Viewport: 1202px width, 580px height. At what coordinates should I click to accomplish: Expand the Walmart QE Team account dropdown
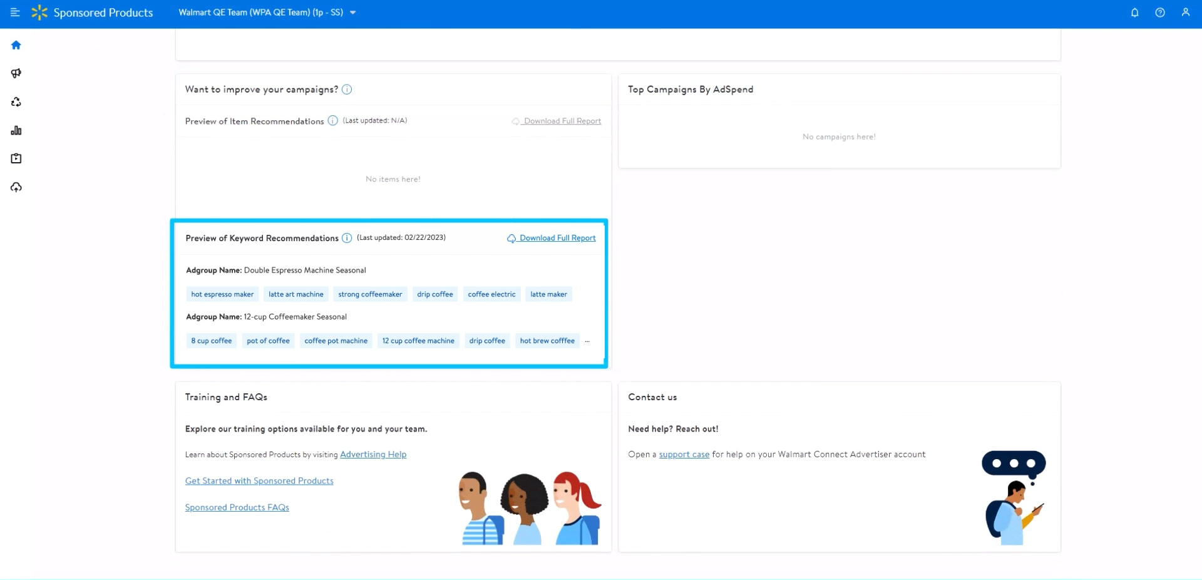(353, 13)
